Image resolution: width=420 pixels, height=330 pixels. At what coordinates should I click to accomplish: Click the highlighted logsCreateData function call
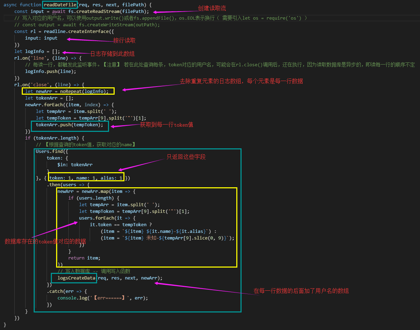74,278
